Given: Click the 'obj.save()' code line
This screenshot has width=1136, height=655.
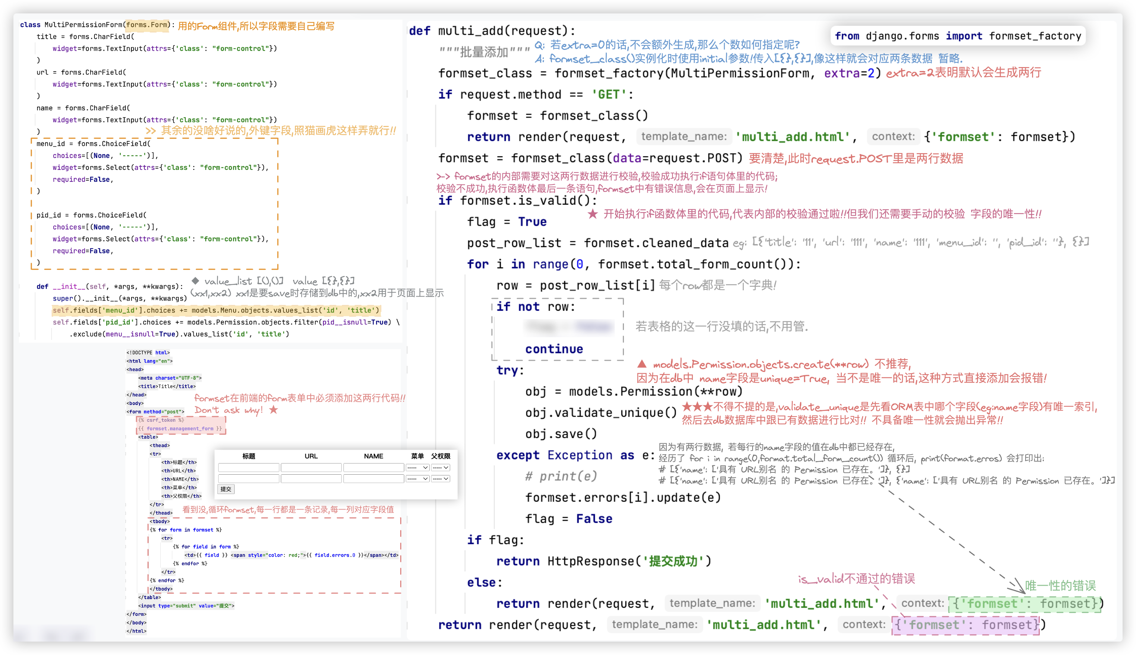Looking at the screenshot, I should [561, 434].
